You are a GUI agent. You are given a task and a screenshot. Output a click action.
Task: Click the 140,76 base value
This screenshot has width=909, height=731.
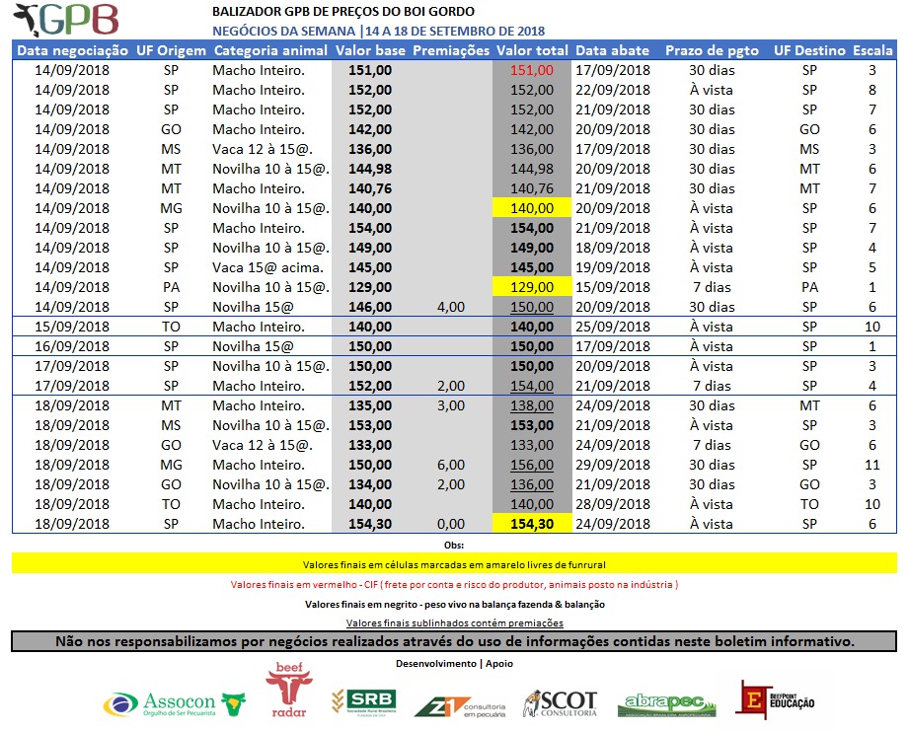tap(370, 188)
